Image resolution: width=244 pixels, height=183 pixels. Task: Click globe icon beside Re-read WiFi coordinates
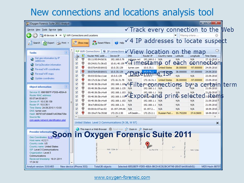click(x=32, y=69)
